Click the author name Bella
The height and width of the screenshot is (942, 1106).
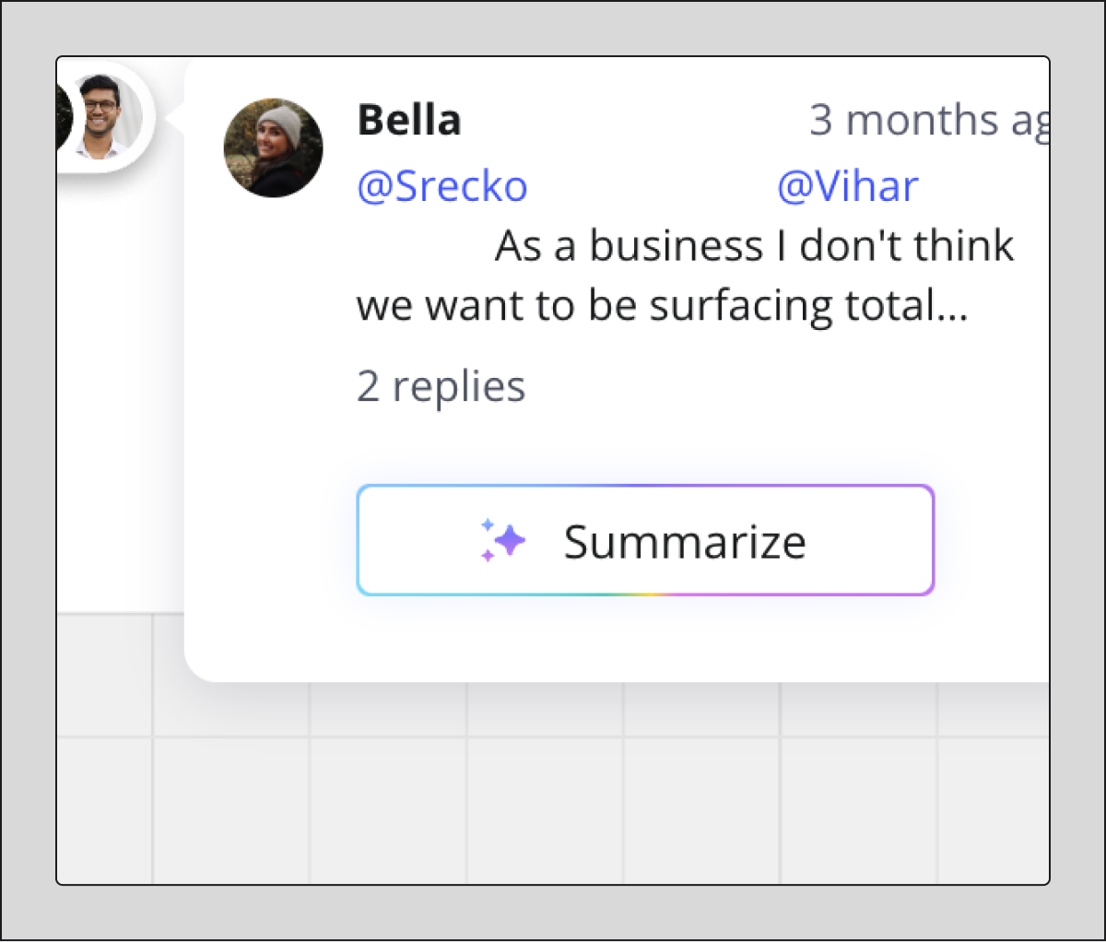(x=409, y=120)
